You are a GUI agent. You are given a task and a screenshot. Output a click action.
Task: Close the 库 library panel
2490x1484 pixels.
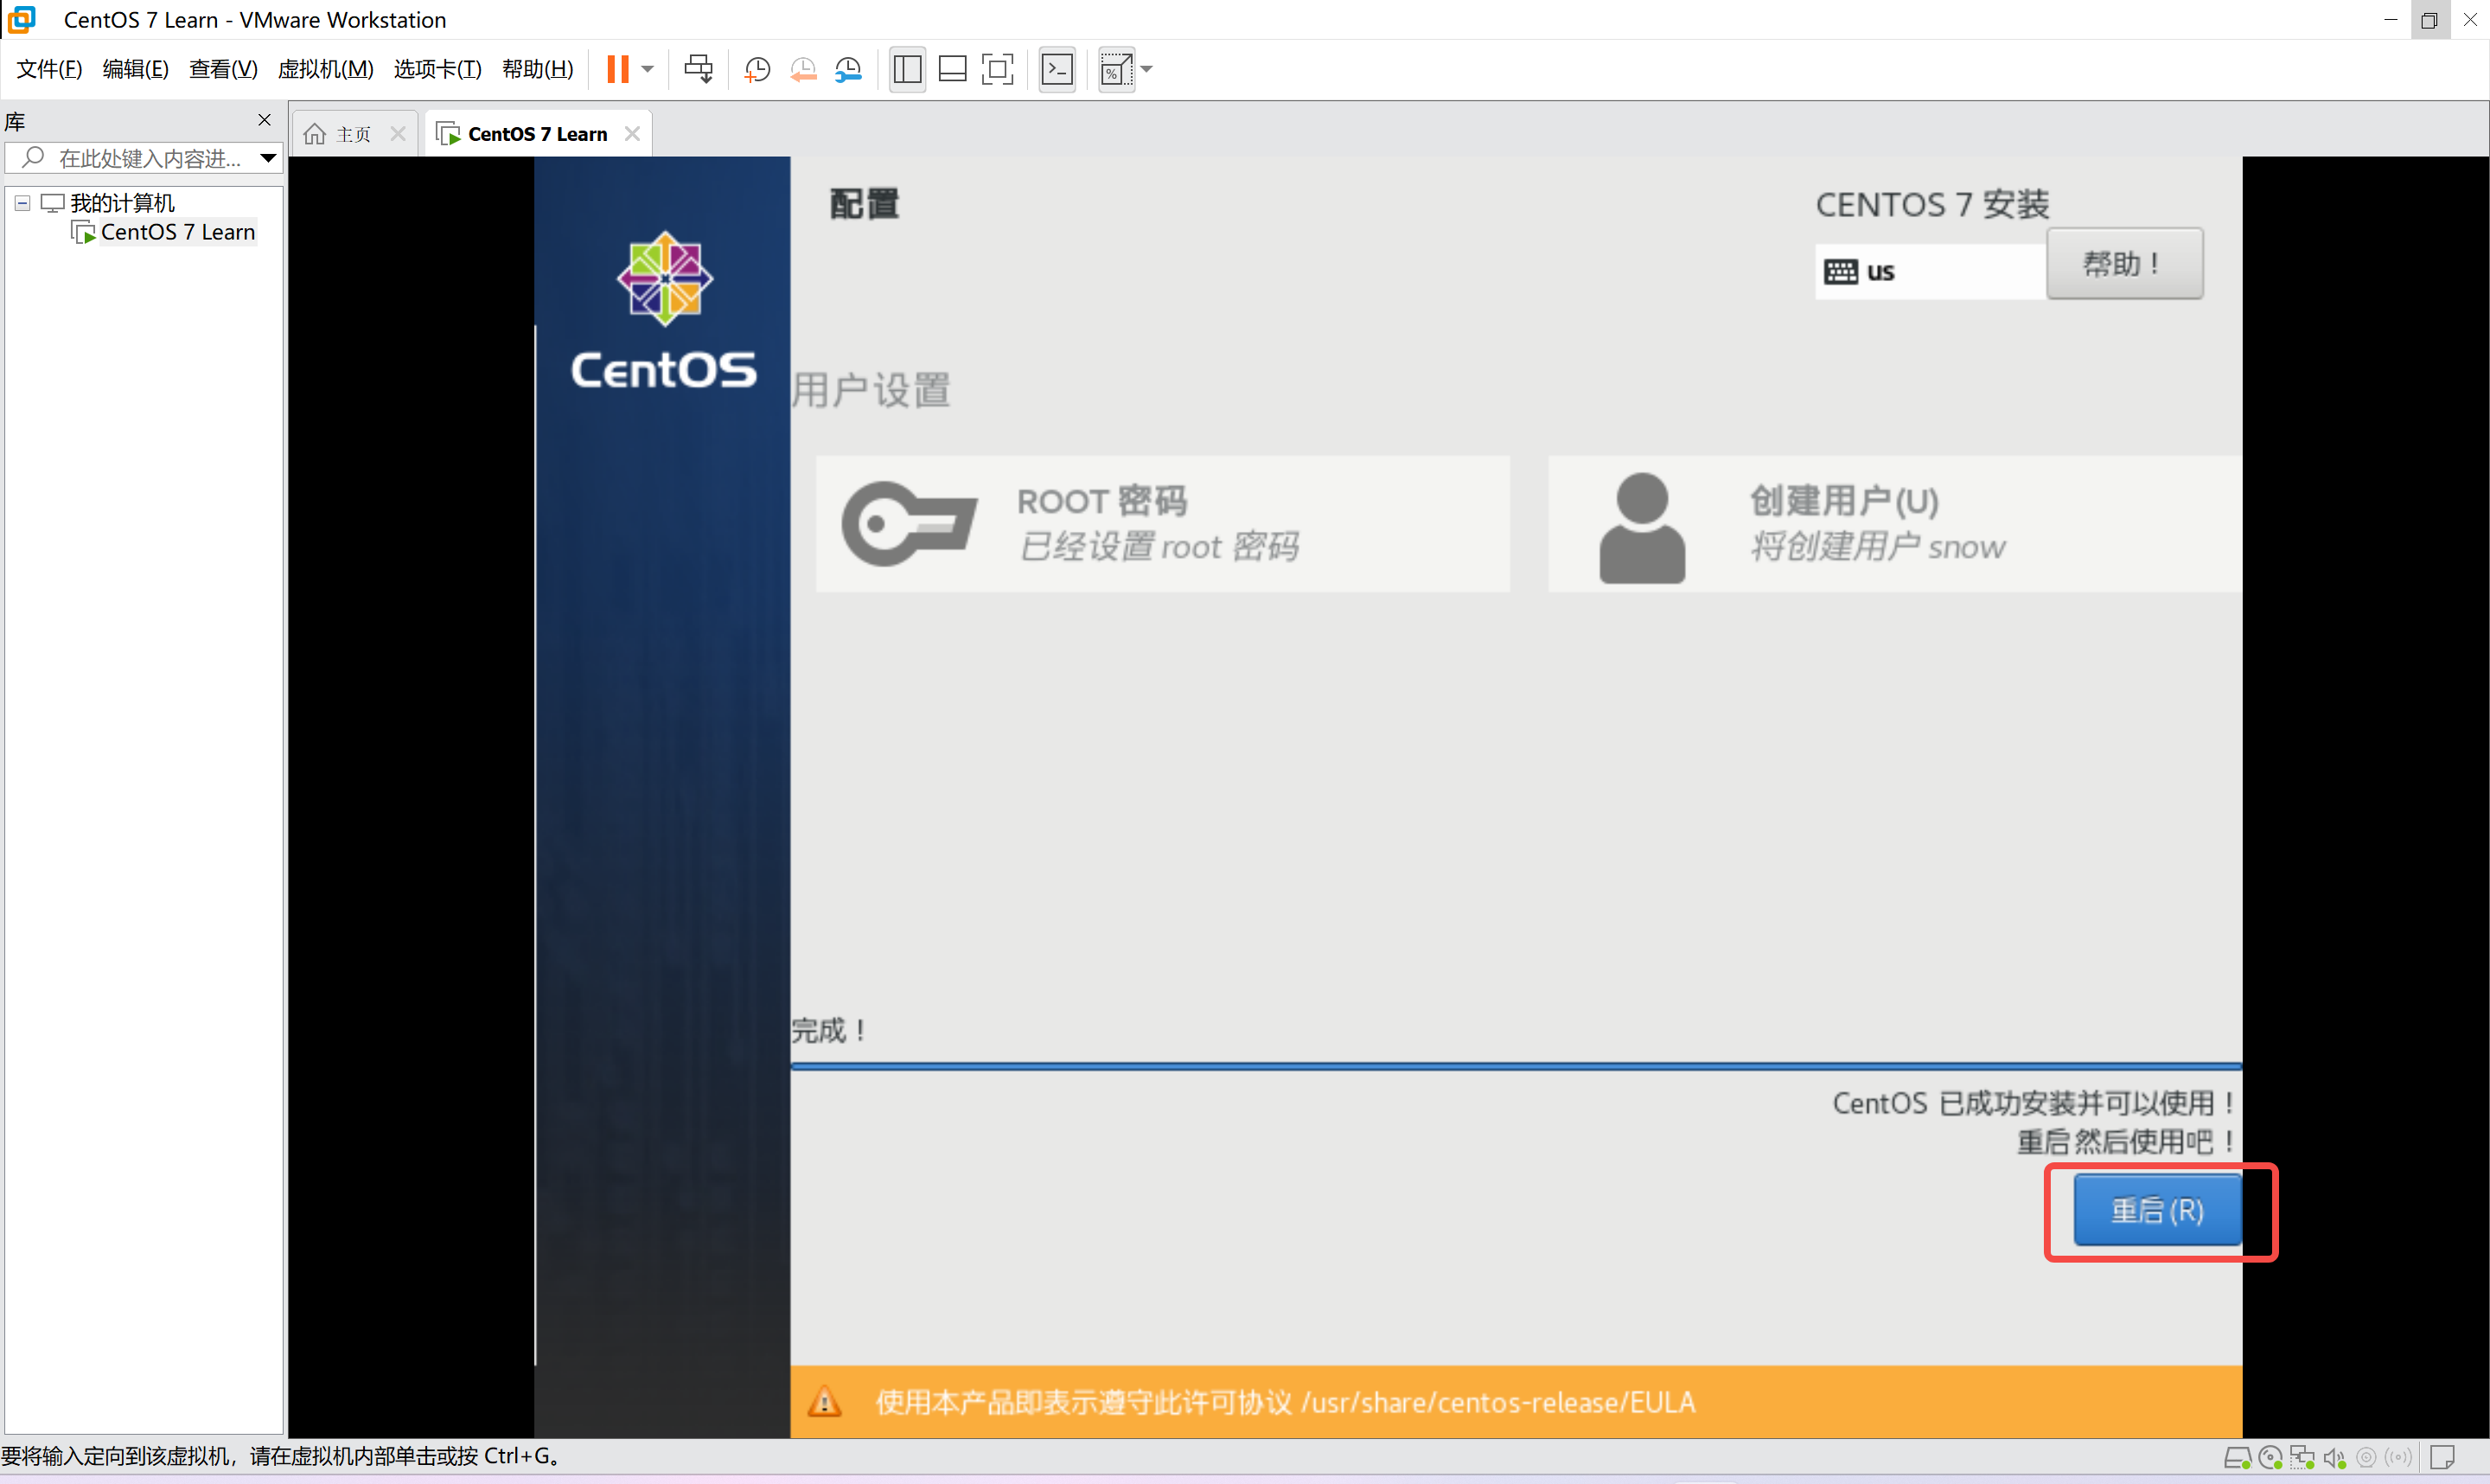pos(265,120)
